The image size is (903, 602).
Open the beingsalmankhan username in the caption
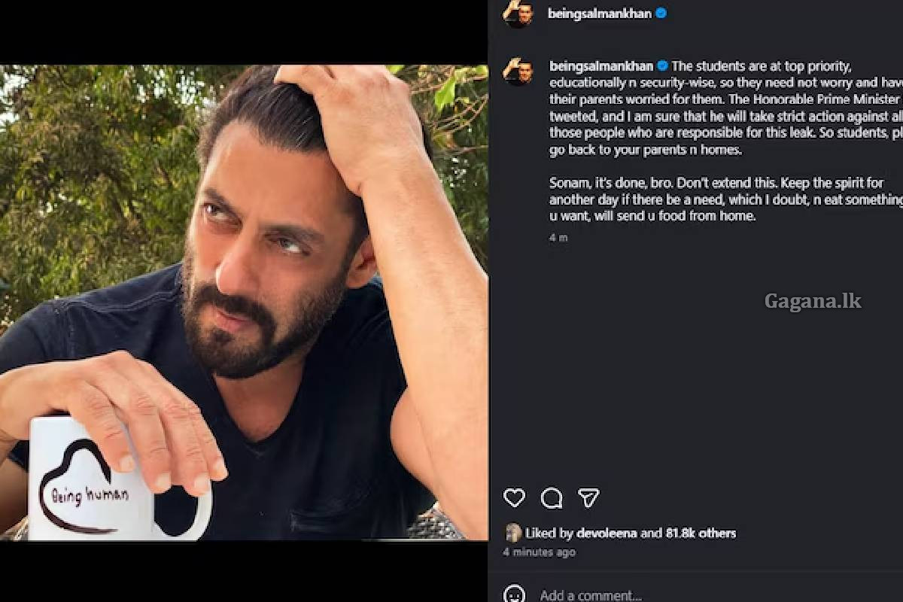601,66
